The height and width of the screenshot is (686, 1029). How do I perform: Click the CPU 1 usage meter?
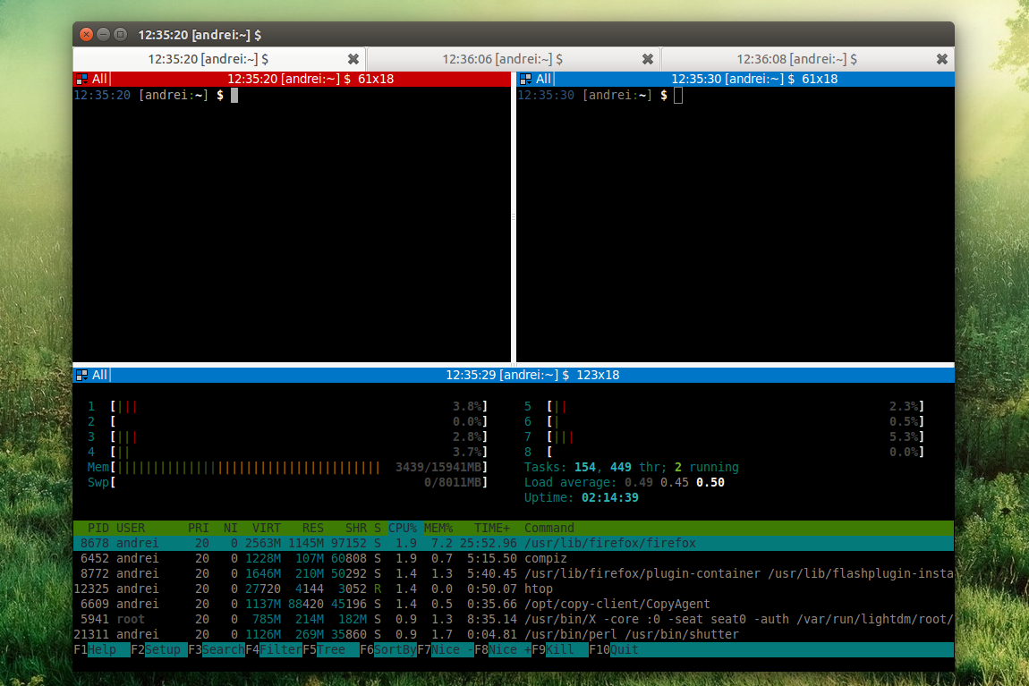[287, 407]
